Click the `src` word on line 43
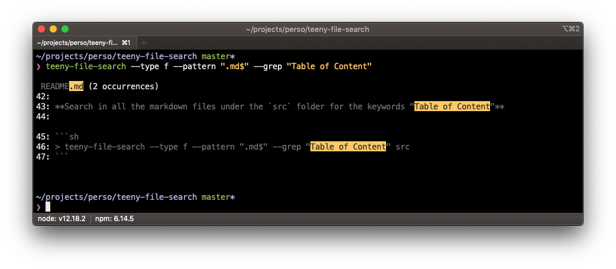This screenshot has width=616, height=269. coord(280,106)
